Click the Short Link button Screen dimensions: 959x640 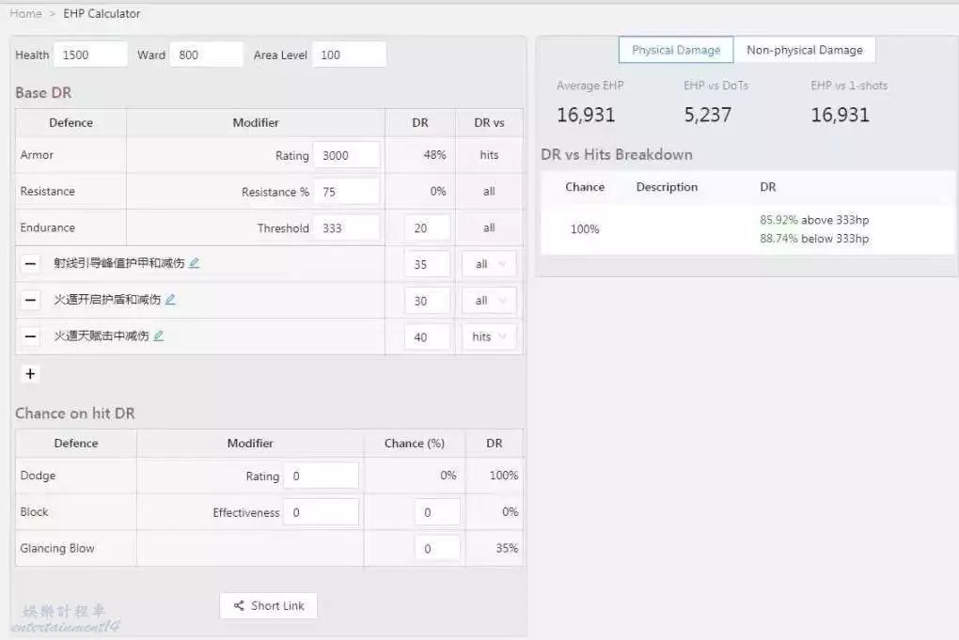coord(268,606)
